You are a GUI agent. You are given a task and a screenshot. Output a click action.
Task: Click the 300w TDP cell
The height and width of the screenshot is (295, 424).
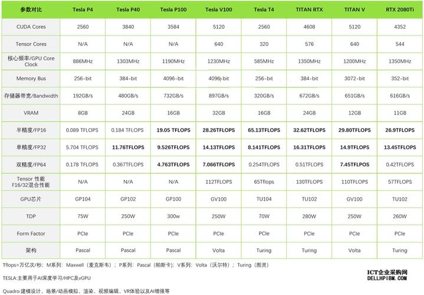coord(173,216)
